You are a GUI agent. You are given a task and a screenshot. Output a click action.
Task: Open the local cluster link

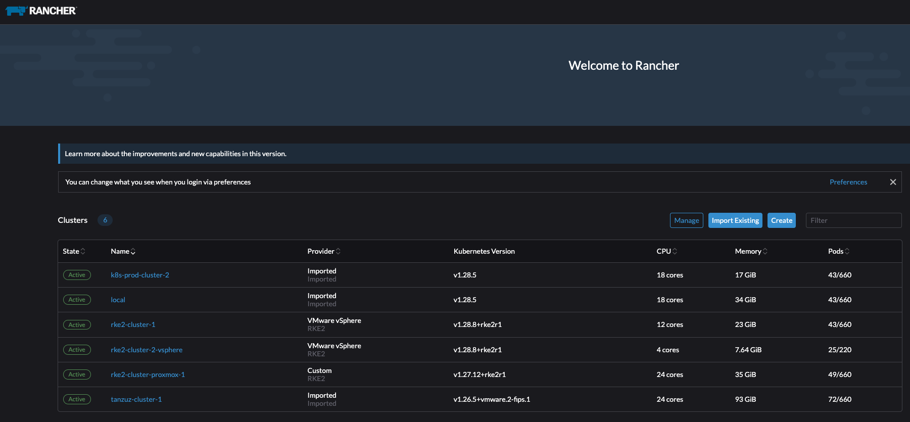(x=118, y=300)
